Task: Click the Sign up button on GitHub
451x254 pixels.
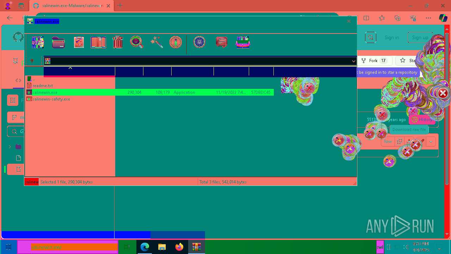Action: pos(420,37)
